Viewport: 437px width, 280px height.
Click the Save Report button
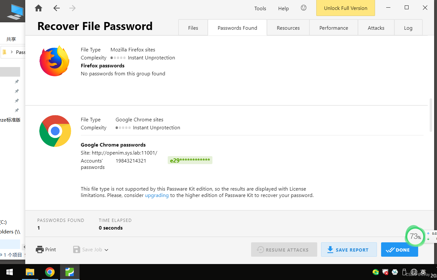point(349,250)
